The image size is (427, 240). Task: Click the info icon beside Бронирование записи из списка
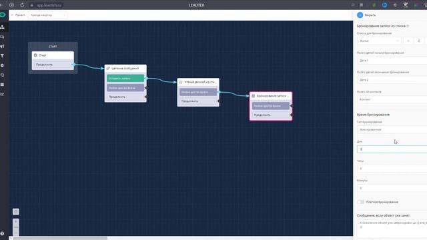(x=408, y=26)
